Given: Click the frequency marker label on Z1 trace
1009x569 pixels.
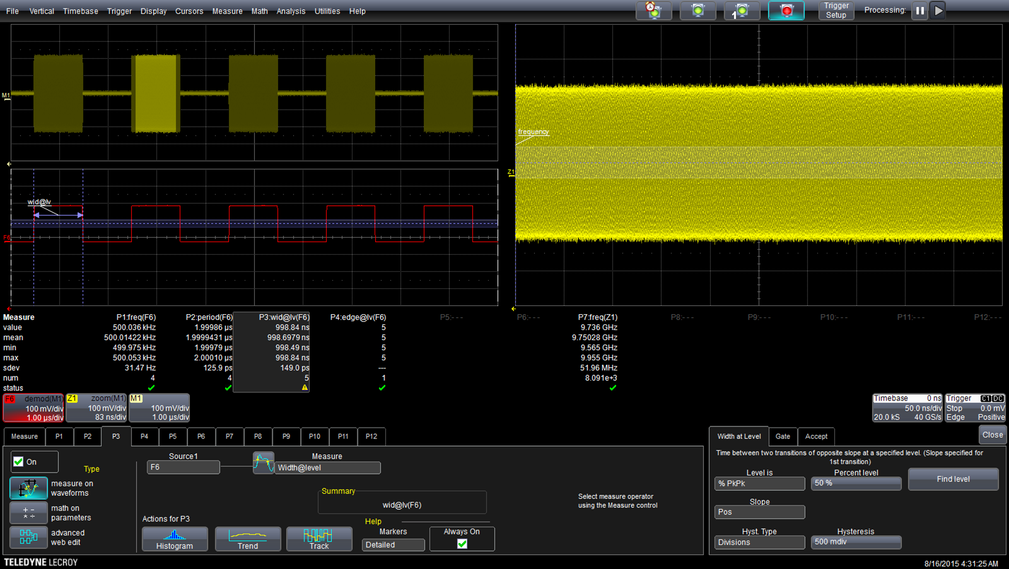Looking at the screenshot, I should 534,132.
